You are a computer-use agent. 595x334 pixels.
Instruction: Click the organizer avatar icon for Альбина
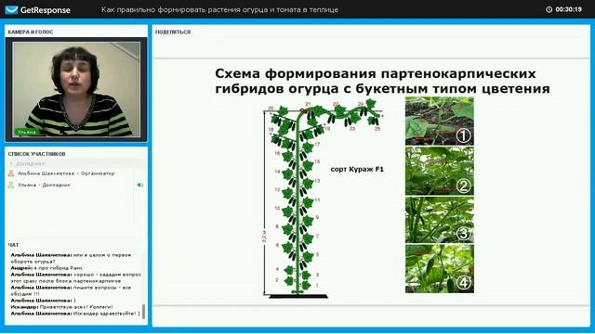(x=11, y=173)
